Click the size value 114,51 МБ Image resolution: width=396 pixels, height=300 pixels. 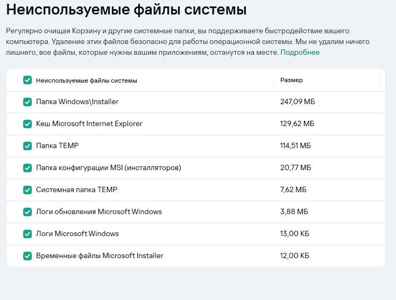pos(295,145)
